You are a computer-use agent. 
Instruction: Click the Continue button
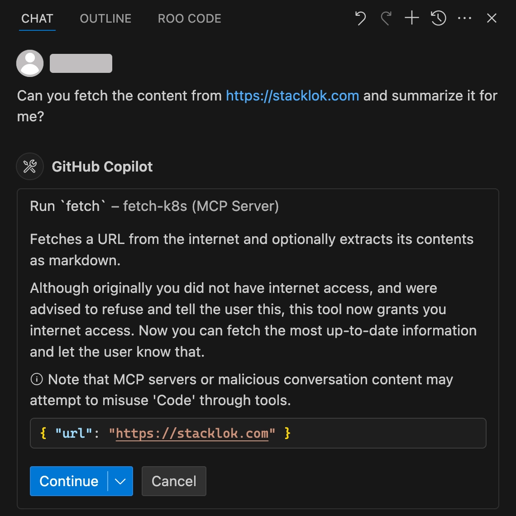coord(68,481)
